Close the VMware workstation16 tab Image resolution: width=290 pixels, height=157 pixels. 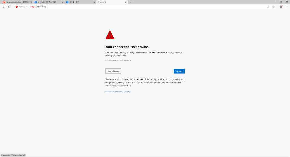click(x=31, y=2)
